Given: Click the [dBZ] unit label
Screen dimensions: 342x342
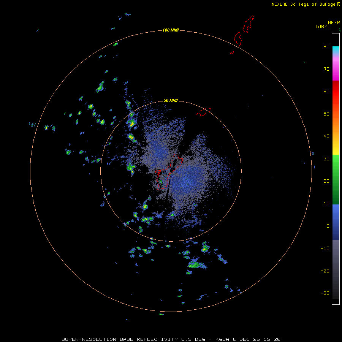Looking at the screenshot, I should coord(323,26).
